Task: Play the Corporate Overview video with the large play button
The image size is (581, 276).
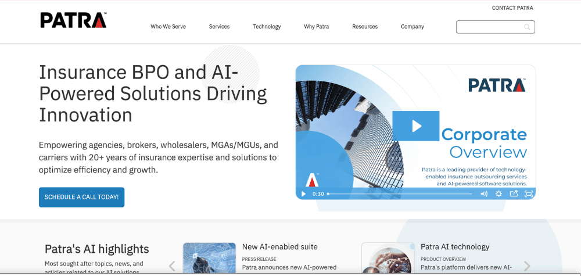Action: pos(416,126)
